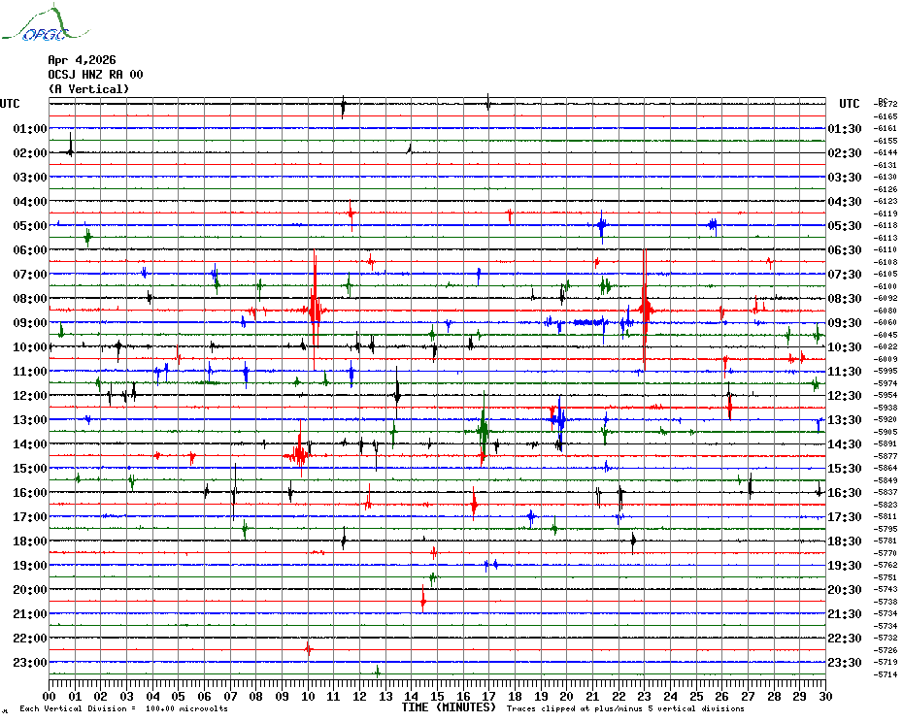Click the OFGC logo in top-left corner
903x722 pixels.
35,23
